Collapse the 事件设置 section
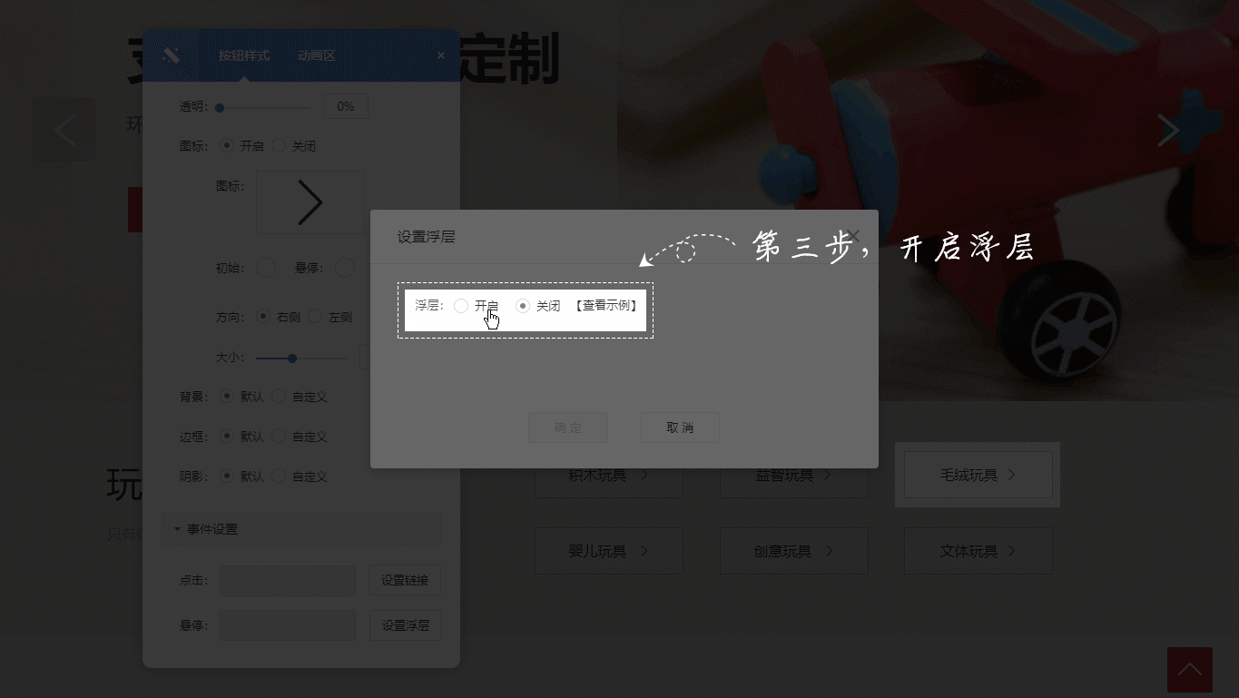 (x=301, y=529)
